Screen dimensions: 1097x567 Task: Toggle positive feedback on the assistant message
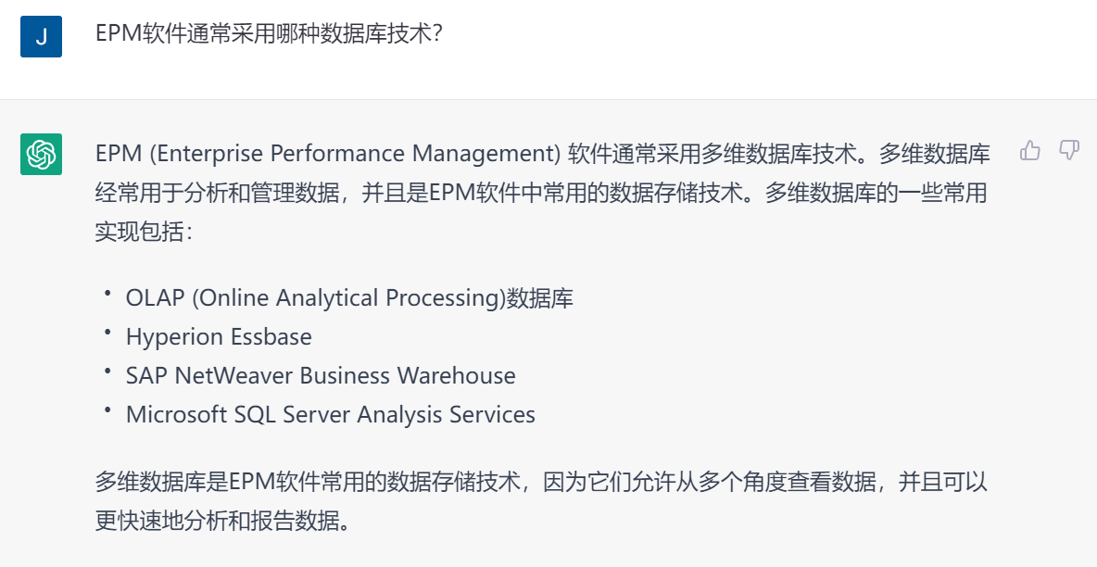coord(1031,150)
